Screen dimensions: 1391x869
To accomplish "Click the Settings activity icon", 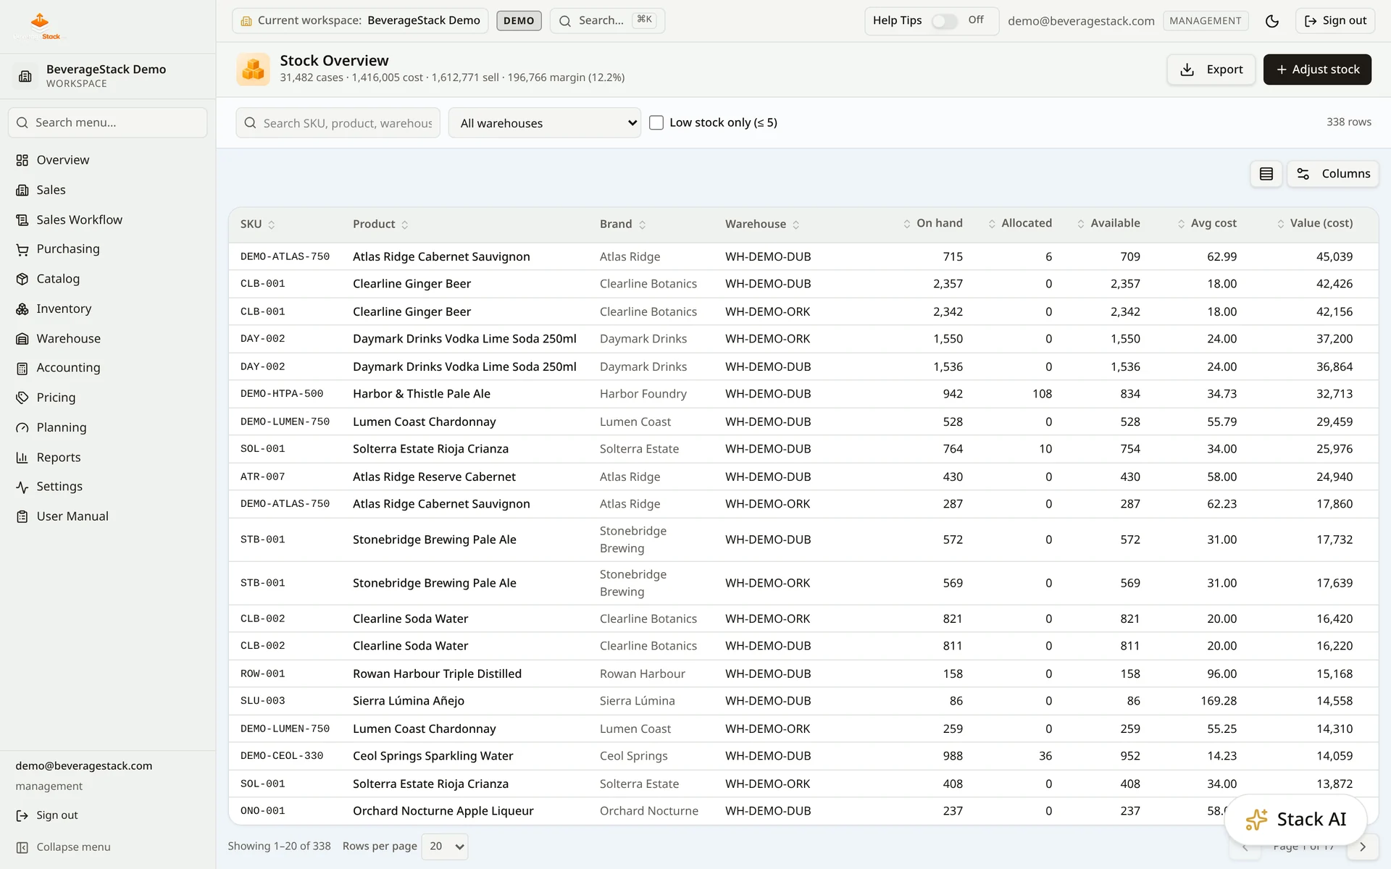I will [x=22, y=487].
